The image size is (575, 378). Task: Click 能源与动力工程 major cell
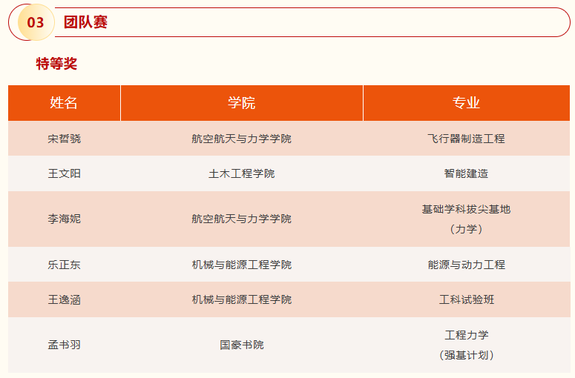pyautogui.click(x=466, y=265)
